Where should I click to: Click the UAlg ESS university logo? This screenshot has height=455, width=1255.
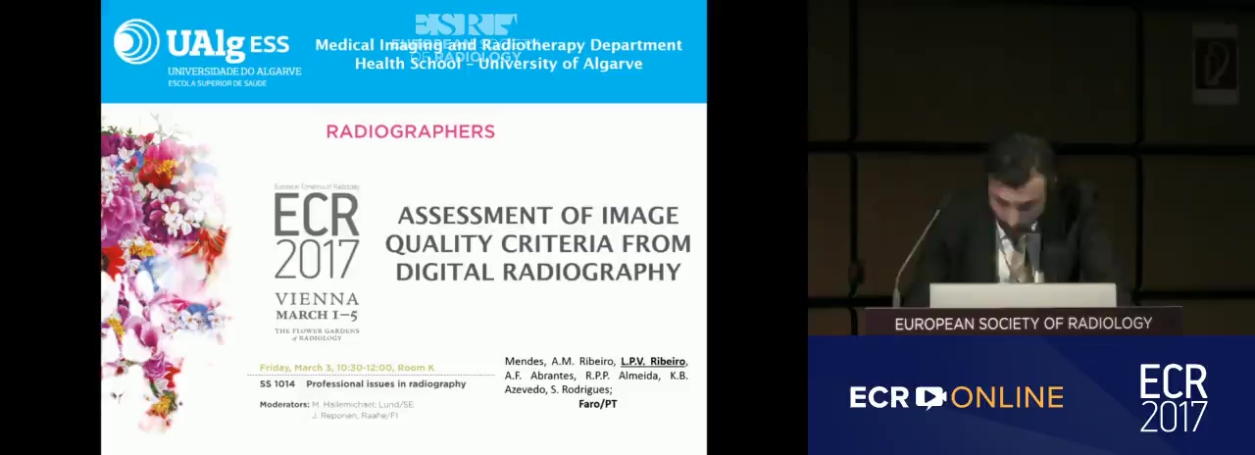[207, 52]
